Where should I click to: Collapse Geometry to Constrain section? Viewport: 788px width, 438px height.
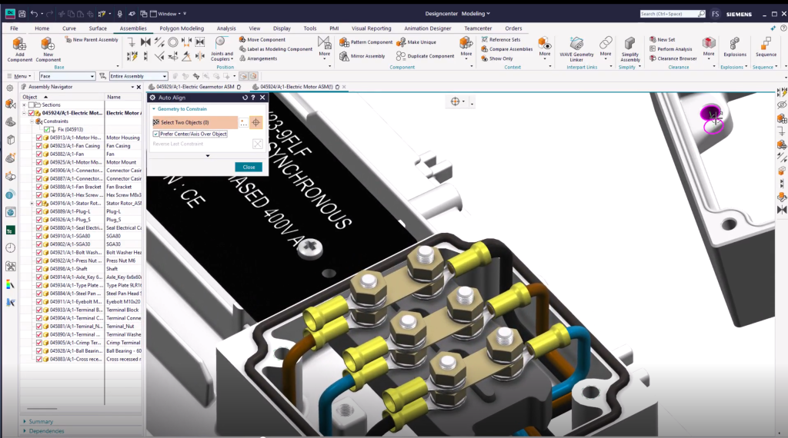tap(154, 109)
